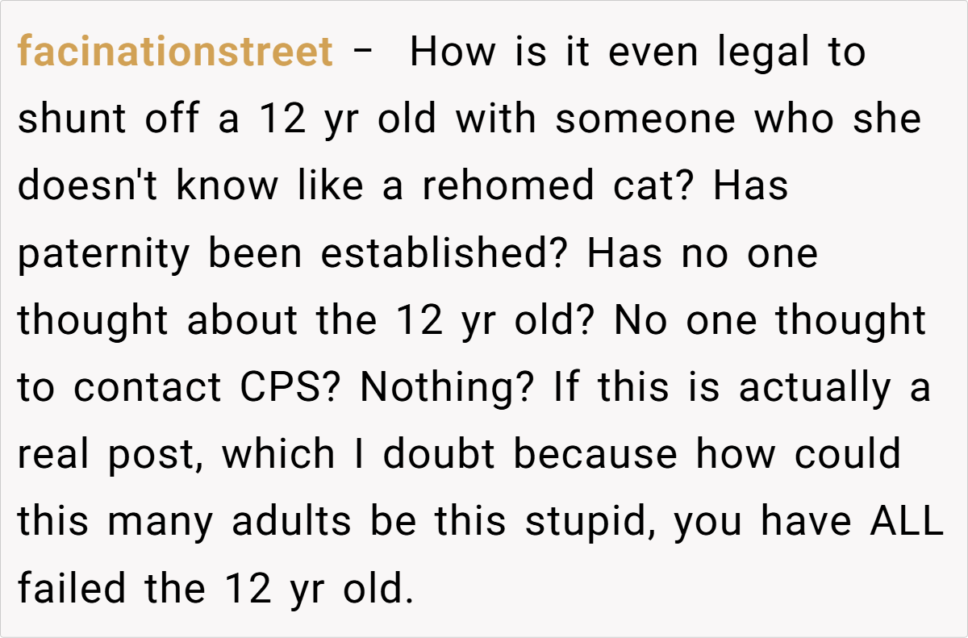Screen dimensions: 968x638
Task: Click the word "shunt" in the comment
Action: 73,120
